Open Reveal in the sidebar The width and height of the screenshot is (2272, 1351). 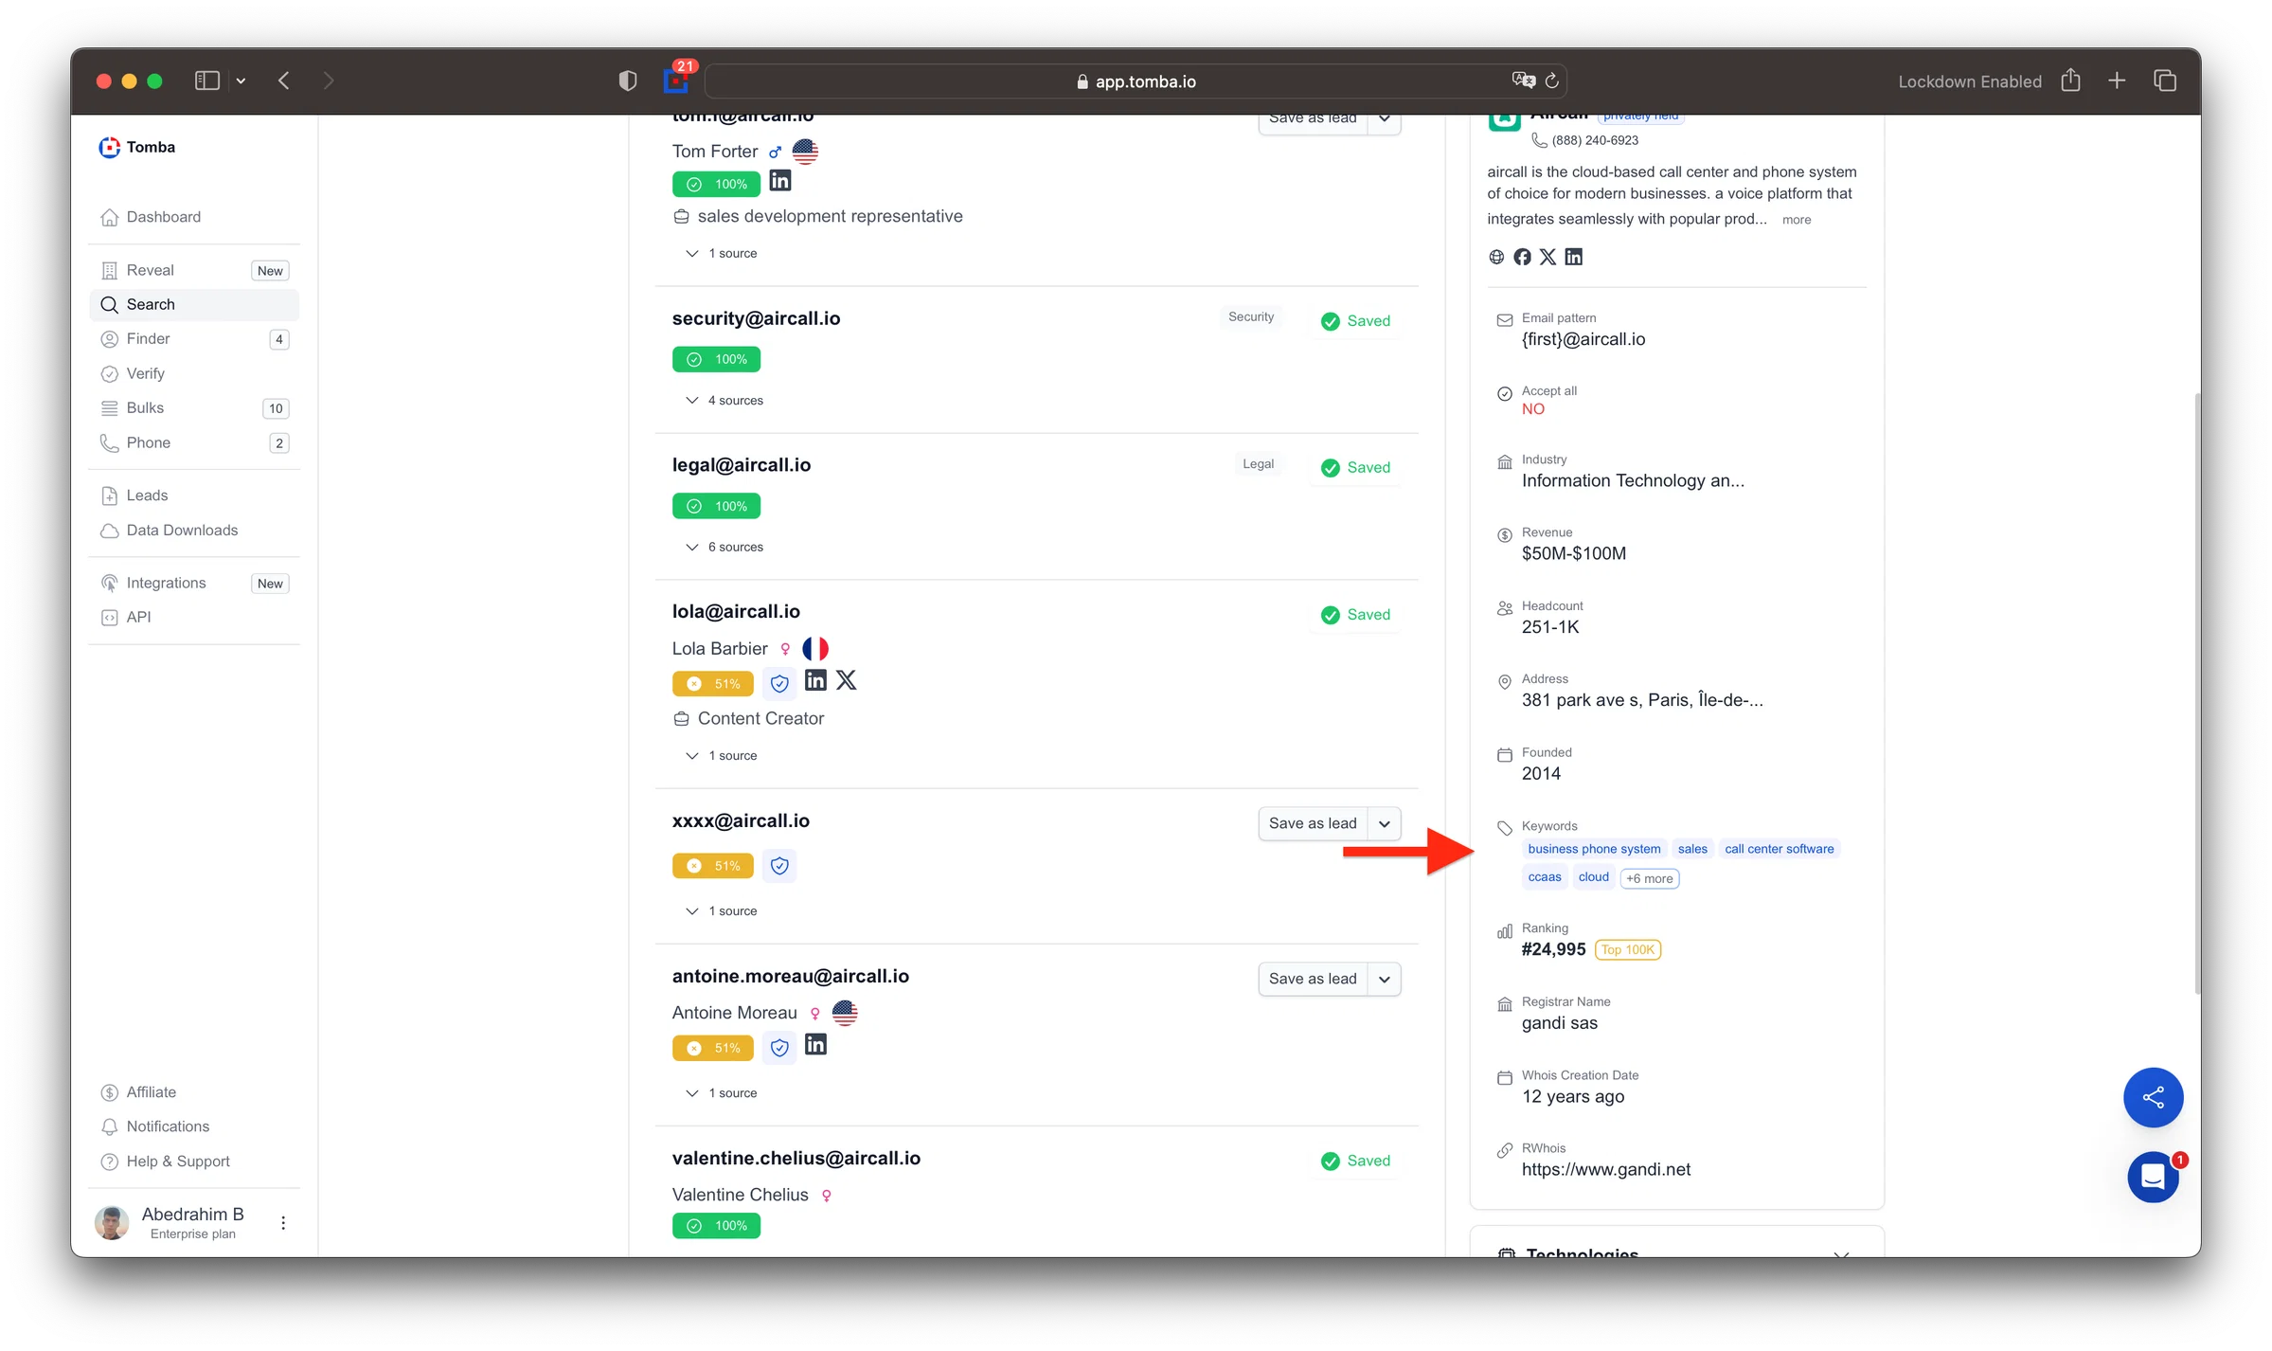[x=194, y=271]
